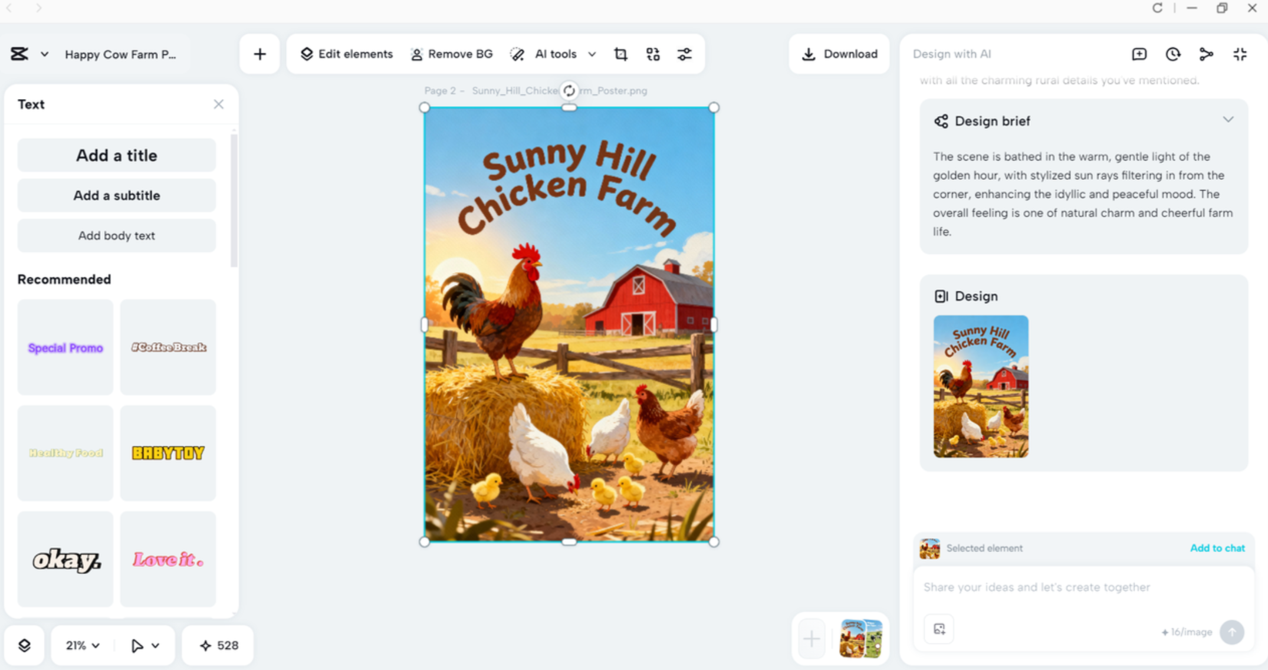Select the Crop tool in the toolbar
Screen dimensions: 1268x670
[620, 54]
